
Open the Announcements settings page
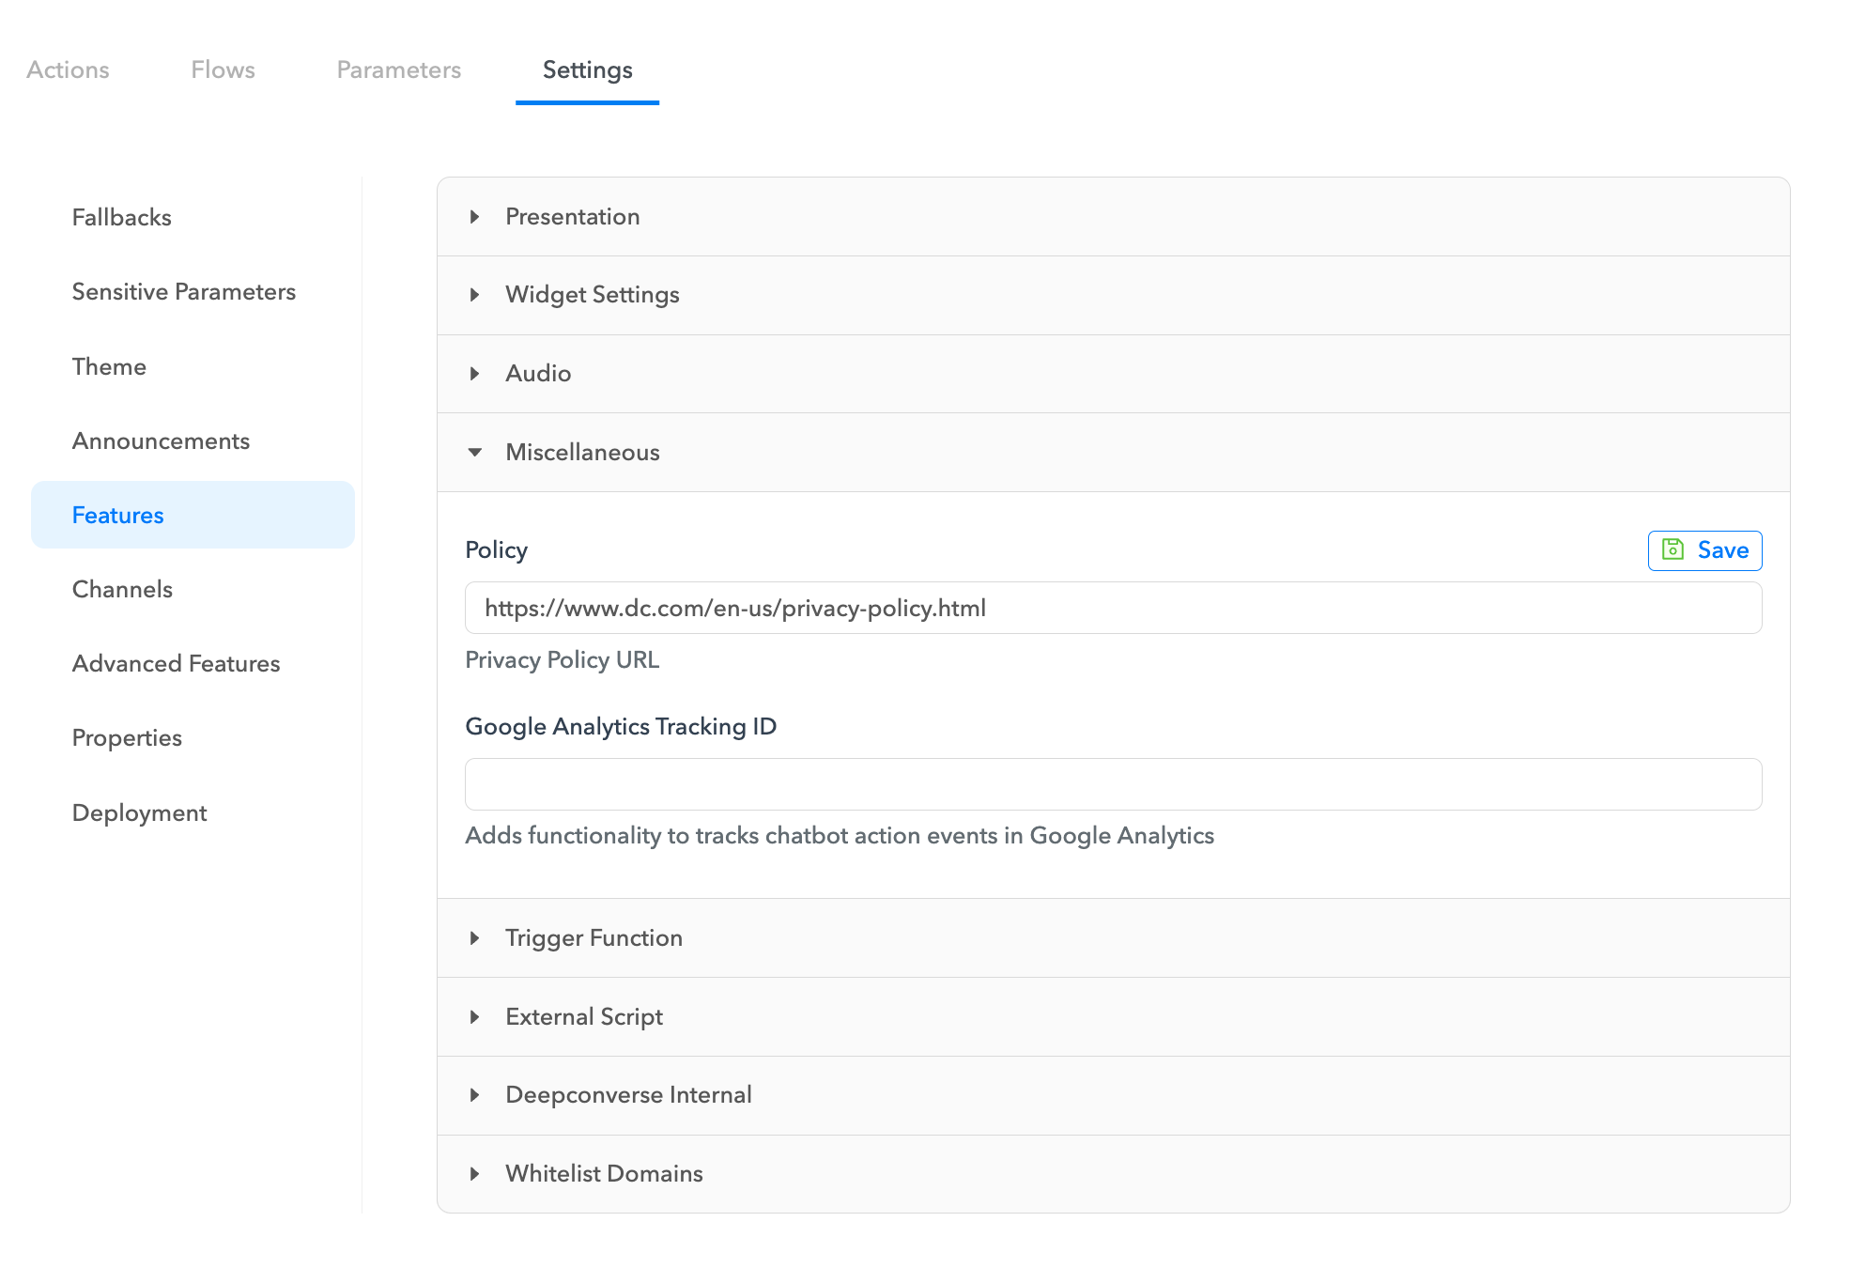(161, 441)
